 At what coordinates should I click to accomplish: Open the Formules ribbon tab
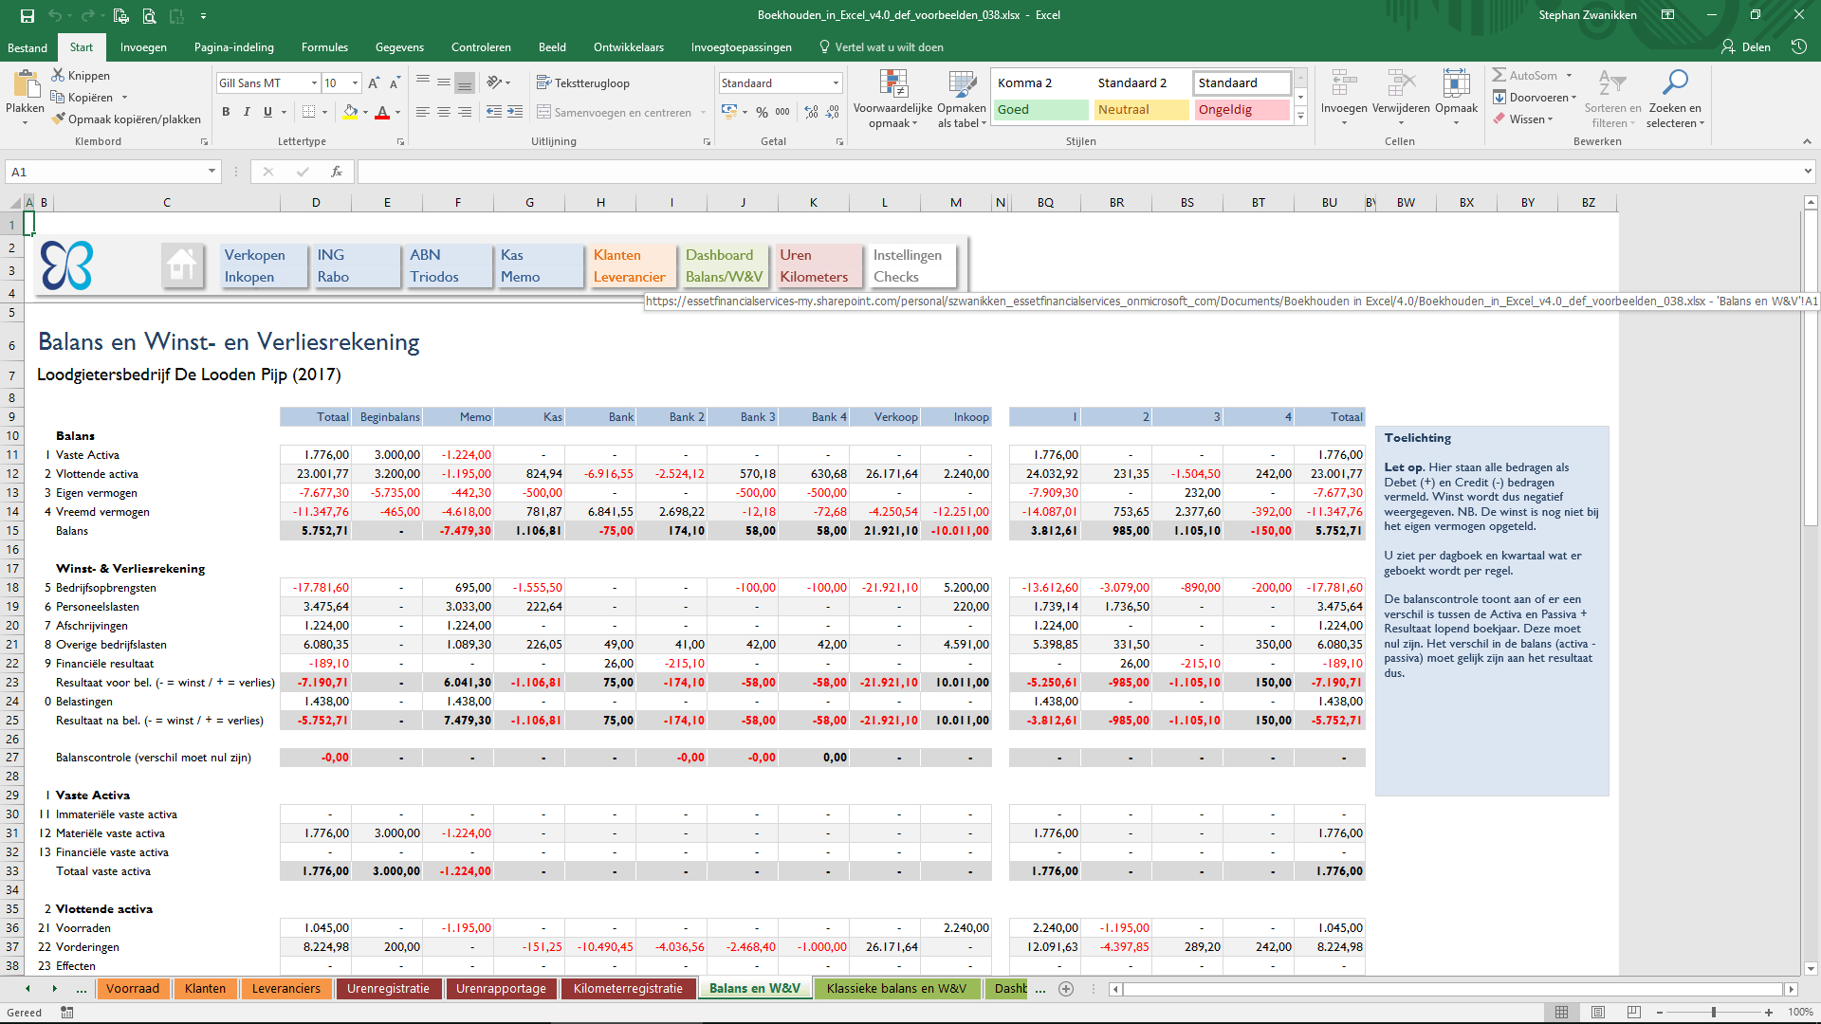click(x=324, y=47)
